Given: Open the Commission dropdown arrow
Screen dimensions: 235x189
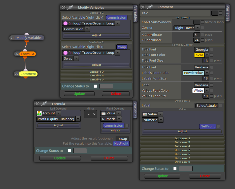Looking at the screenshot, I should [x=87, y=29].
